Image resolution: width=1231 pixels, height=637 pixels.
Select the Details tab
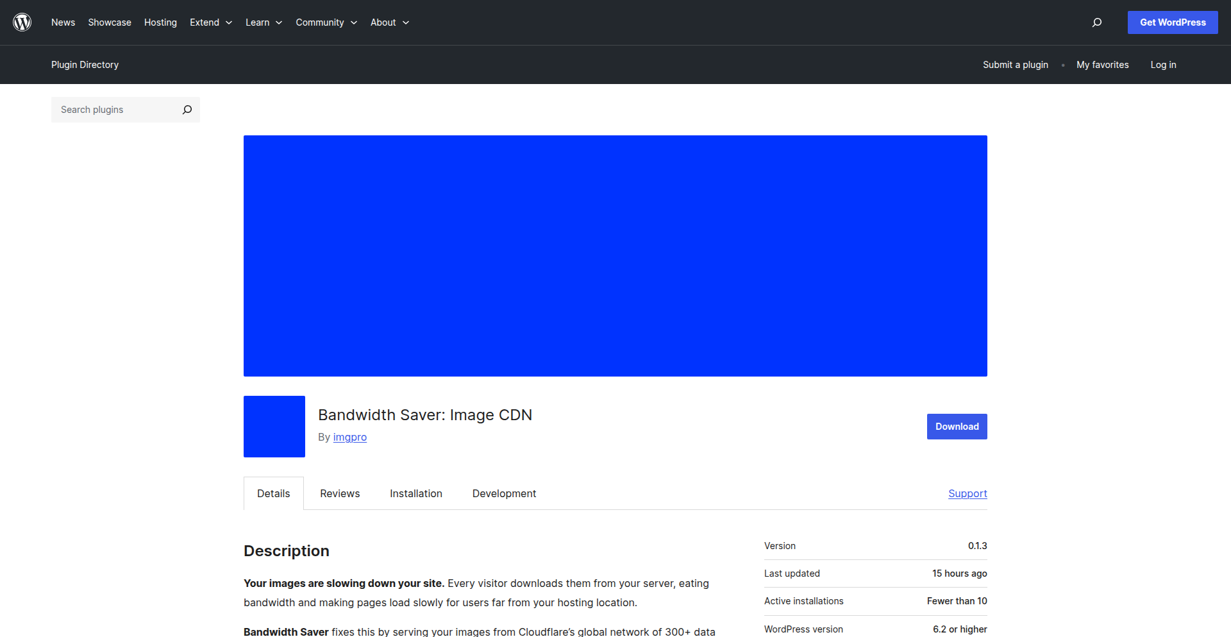pos(273,493)
